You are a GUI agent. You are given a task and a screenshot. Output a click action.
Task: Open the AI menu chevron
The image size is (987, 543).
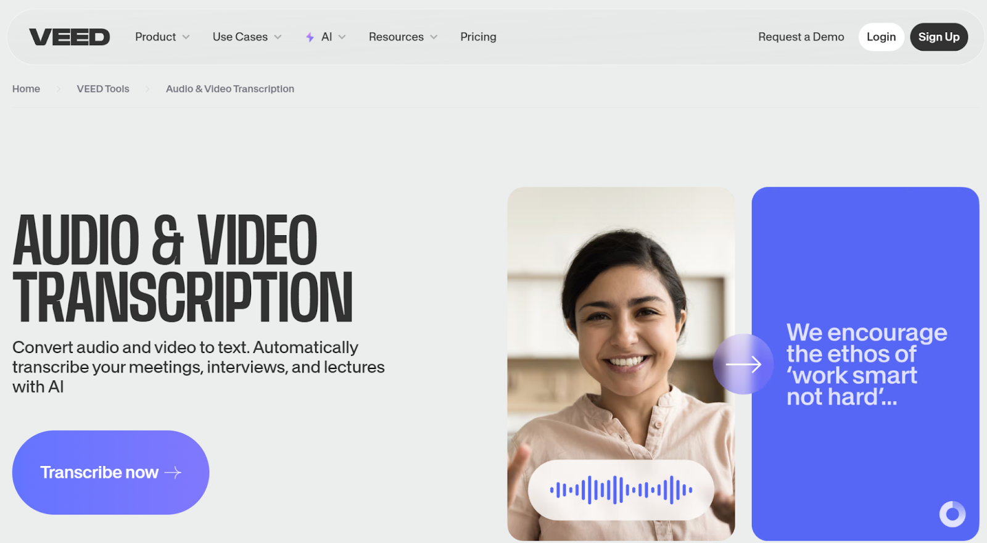342,37
